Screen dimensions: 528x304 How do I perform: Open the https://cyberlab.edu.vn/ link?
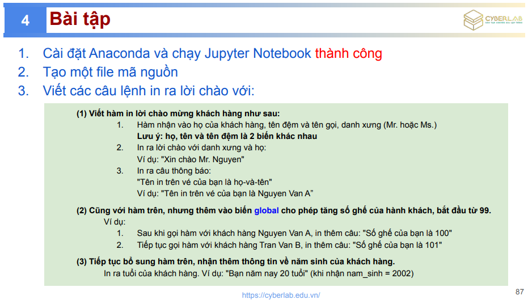[x=281, y=295]
